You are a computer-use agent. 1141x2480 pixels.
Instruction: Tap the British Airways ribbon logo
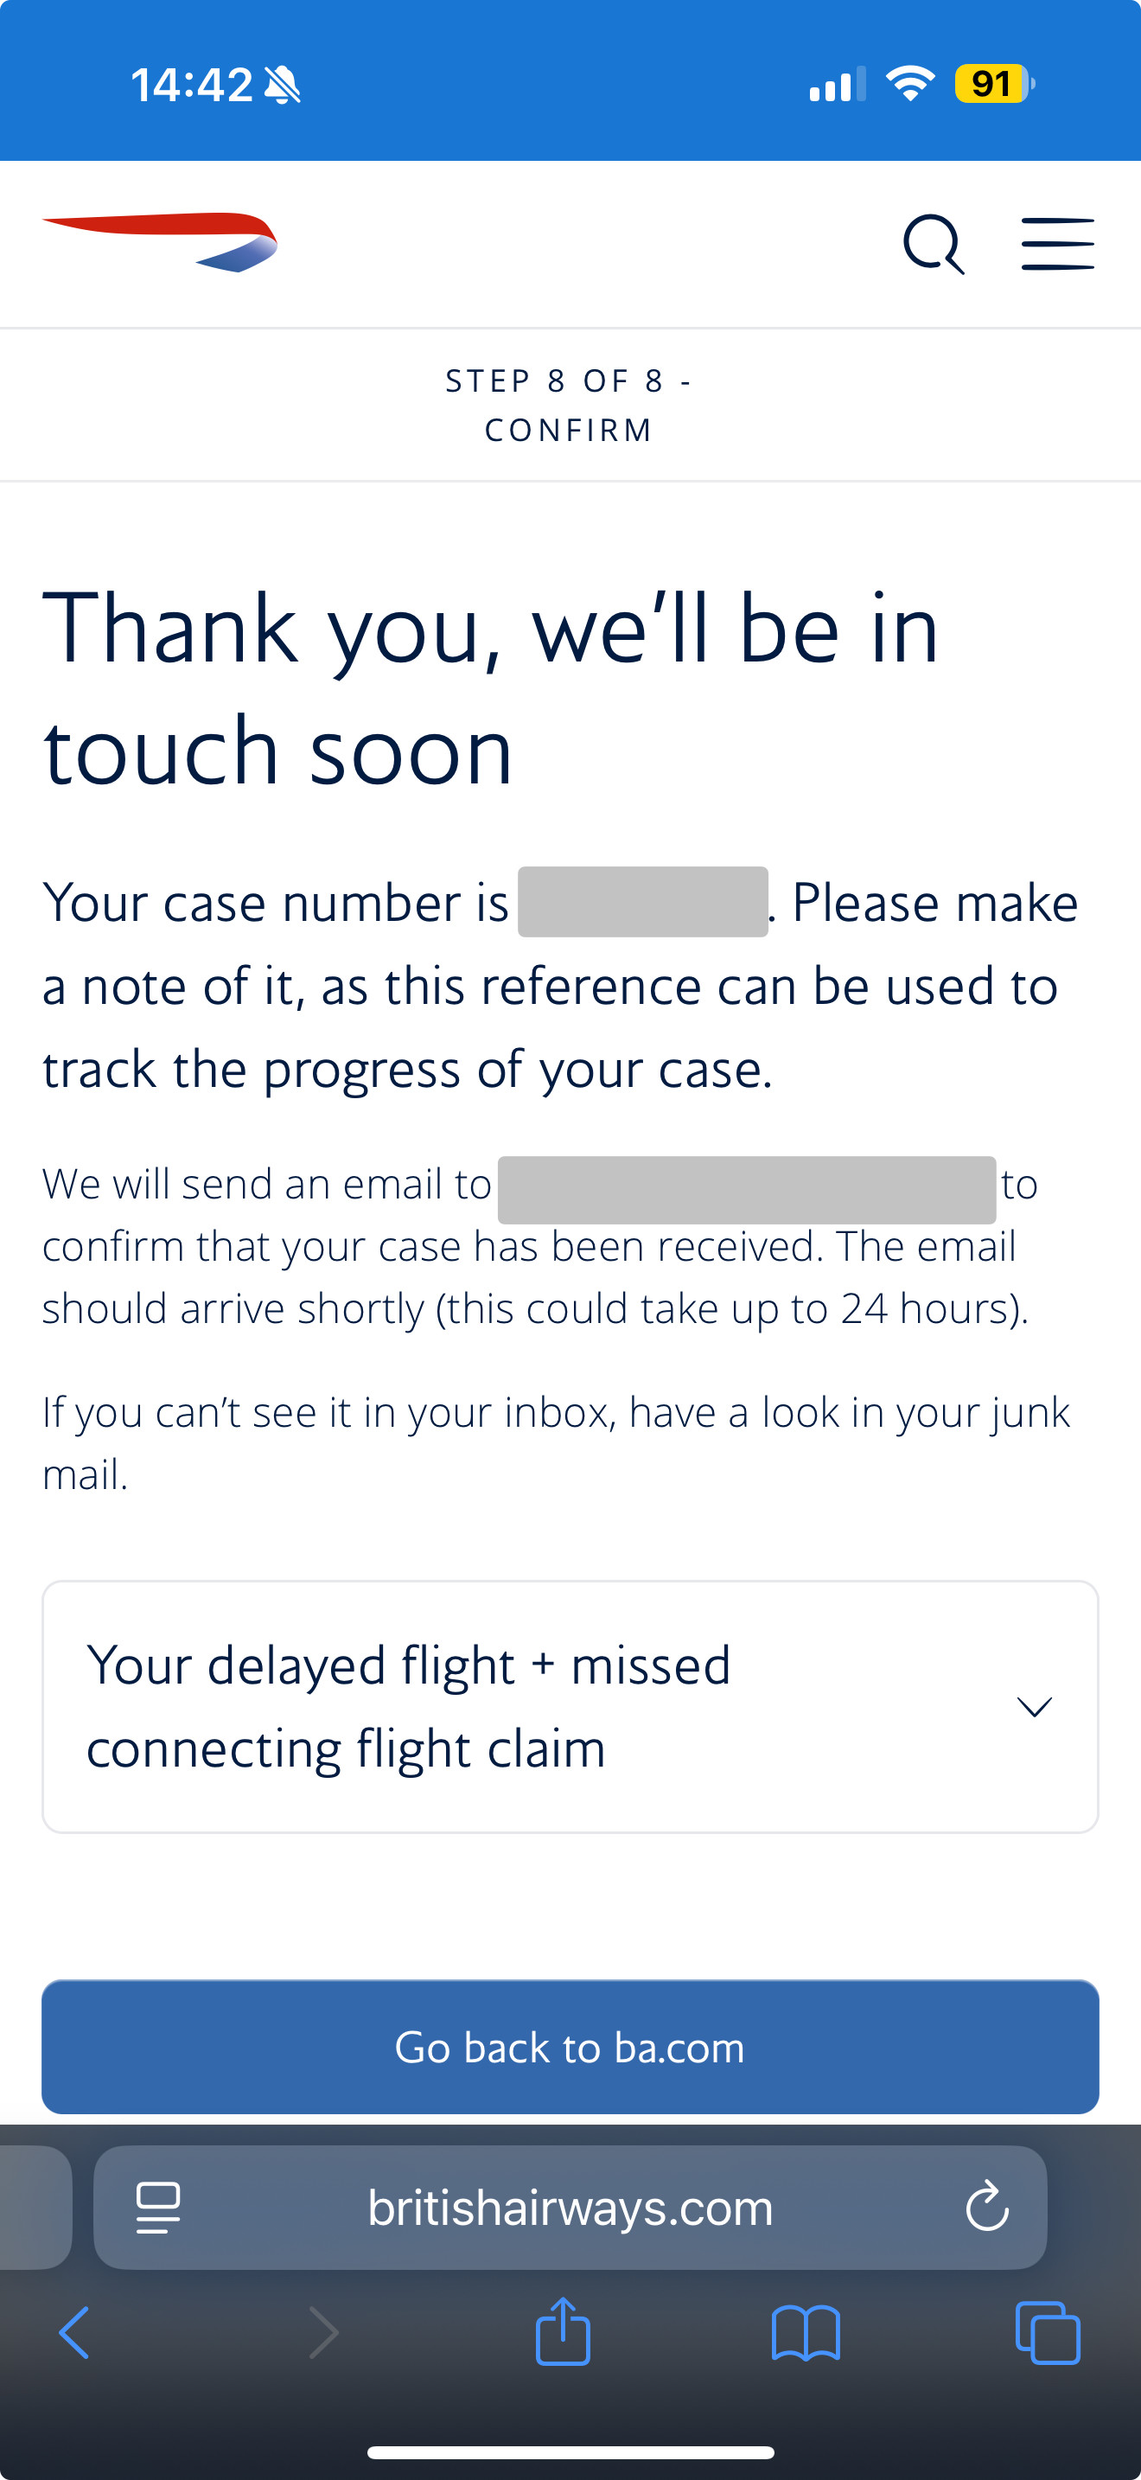(x=160, y=243)
